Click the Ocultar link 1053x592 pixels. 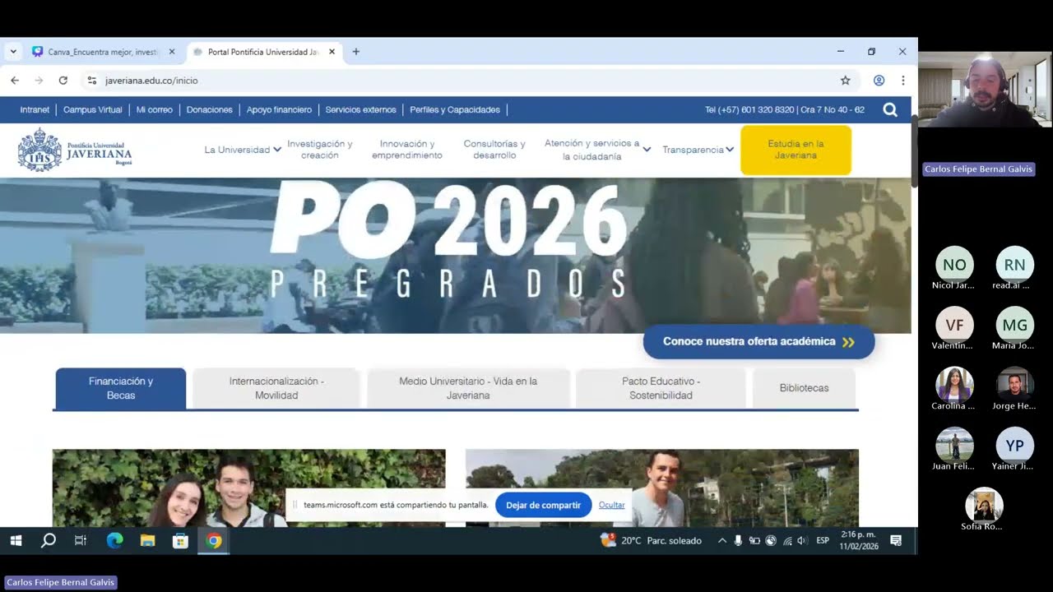[x=611, y=505]
